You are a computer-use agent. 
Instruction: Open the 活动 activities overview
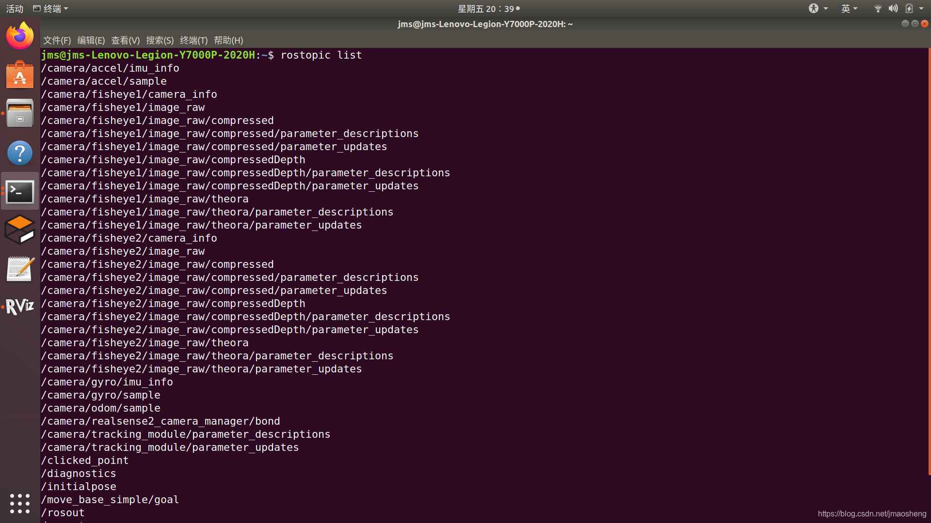[x=15, y=8]
